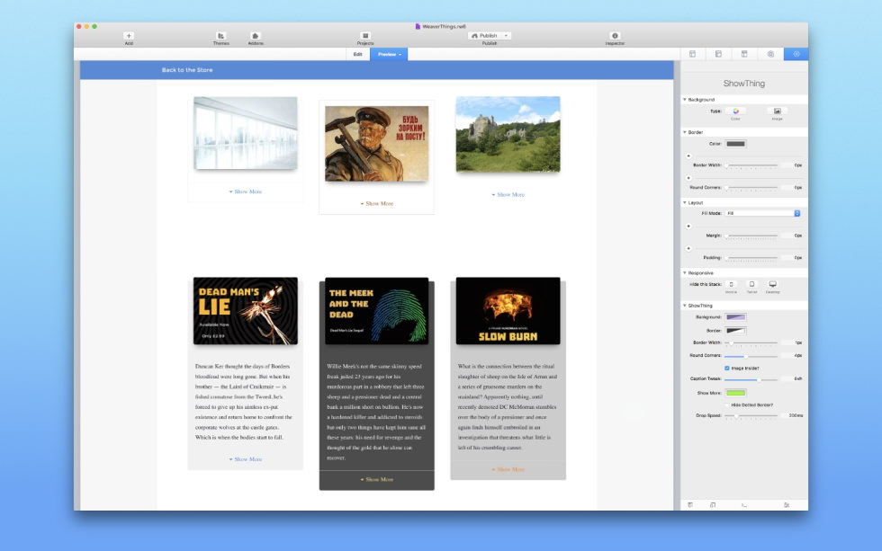Open the Themes browser from the toolbar
The width and height of the screenshot is (882, 551).
221,38
